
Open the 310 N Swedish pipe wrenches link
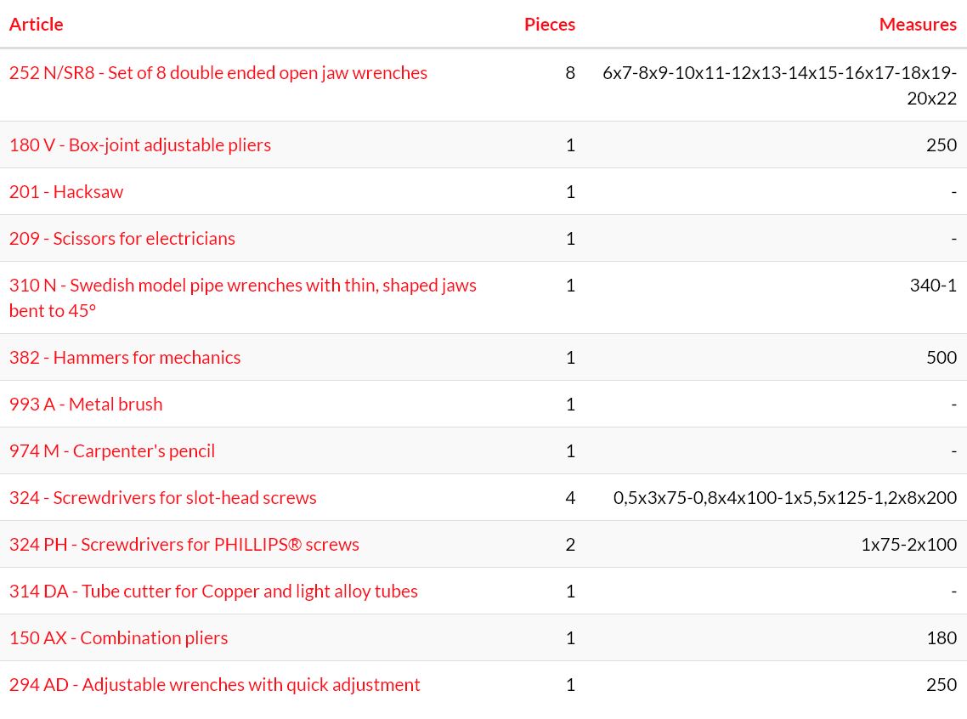(x=242, y=297)
